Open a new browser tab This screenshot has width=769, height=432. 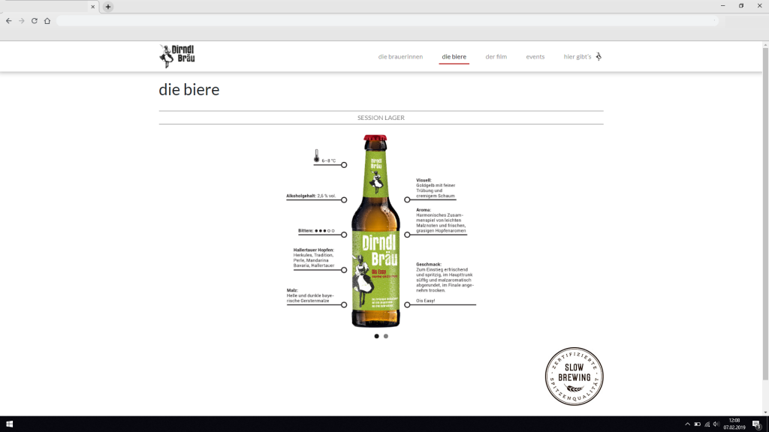point(108,7)
